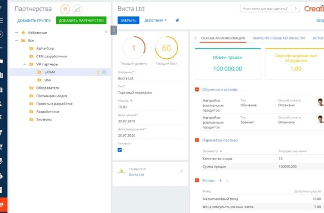This screenshot has height=213, width=324.
Task: Star the LATAM folder as favorite
Action: [x=98, y=72]
